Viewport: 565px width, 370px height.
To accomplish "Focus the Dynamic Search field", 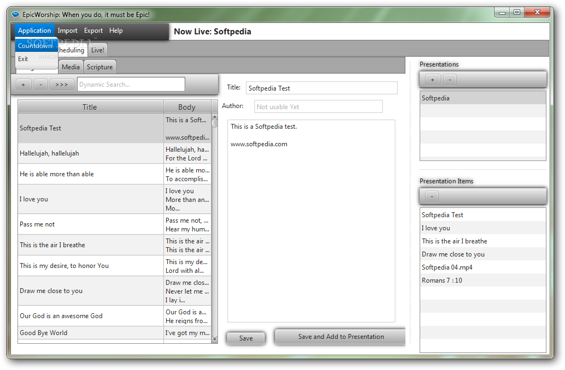I will (x=131, y=85).
